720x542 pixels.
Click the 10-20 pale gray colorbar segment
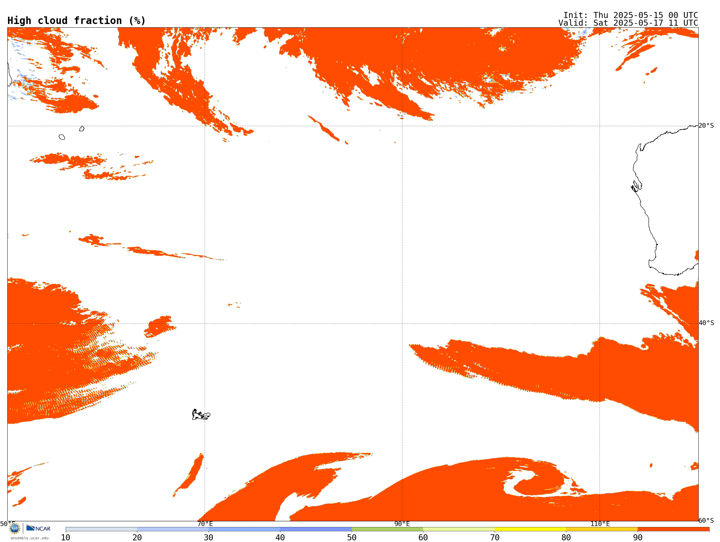(x=101, y=529)
